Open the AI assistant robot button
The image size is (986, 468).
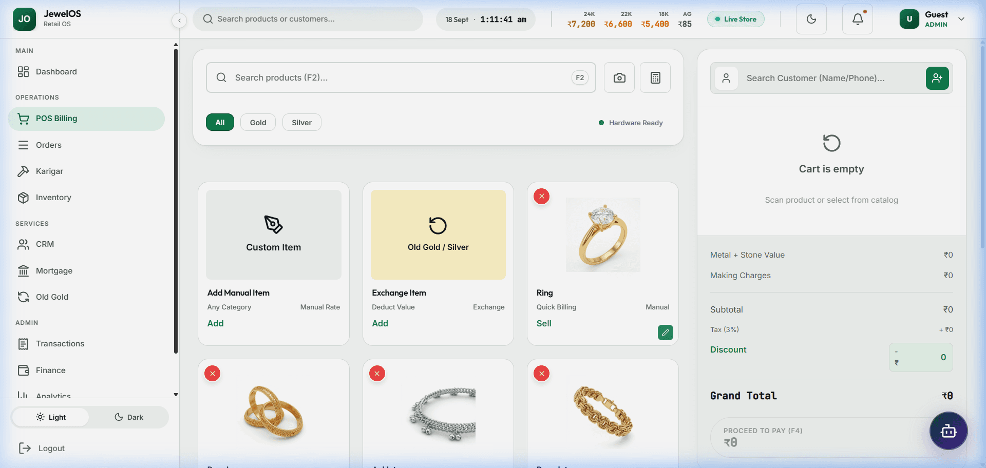949,431
